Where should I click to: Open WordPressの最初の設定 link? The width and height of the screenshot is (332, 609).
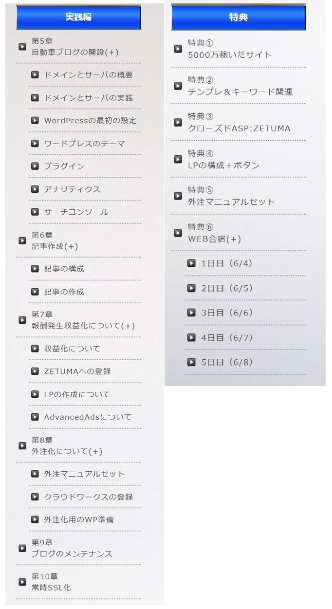[x=90, y=120]
